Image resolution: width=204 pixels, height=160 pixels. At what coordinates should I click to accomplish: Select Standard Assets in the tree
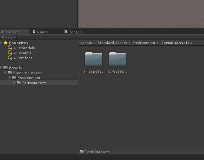coord(28,73)
